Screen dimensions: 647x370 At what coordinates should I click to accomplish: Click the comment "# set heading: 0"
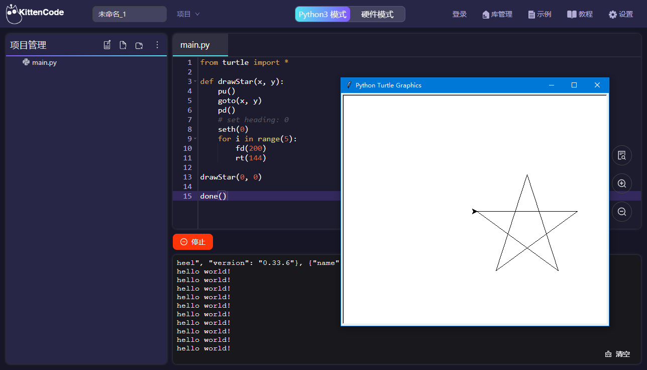click(x=253, y=120)
